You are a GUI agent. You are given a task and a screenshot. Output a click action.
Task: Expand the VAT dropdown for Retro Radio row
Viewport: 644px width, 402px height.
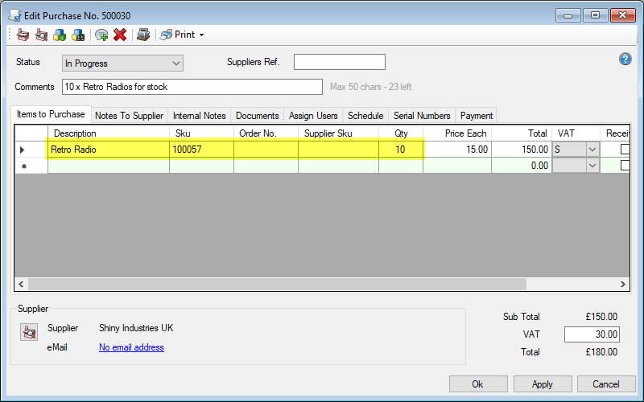pyautogui.click(x=592, y=150)
